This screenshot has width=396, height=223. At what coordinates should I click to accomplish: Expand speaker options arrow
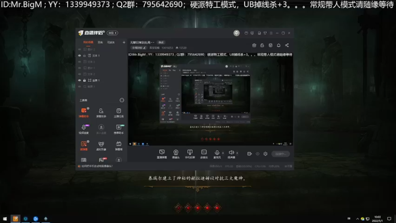pos(237,153)
